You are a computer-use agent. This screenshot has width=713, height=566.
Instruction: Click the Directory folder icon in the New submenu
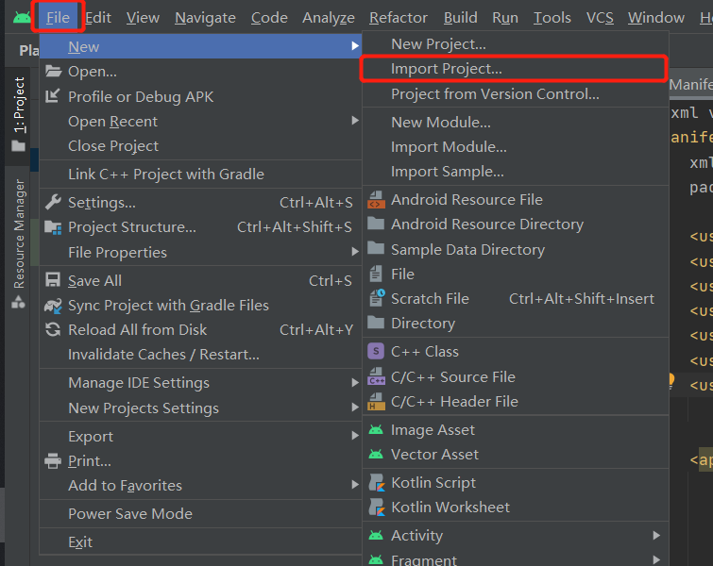[x=376, y=323]
